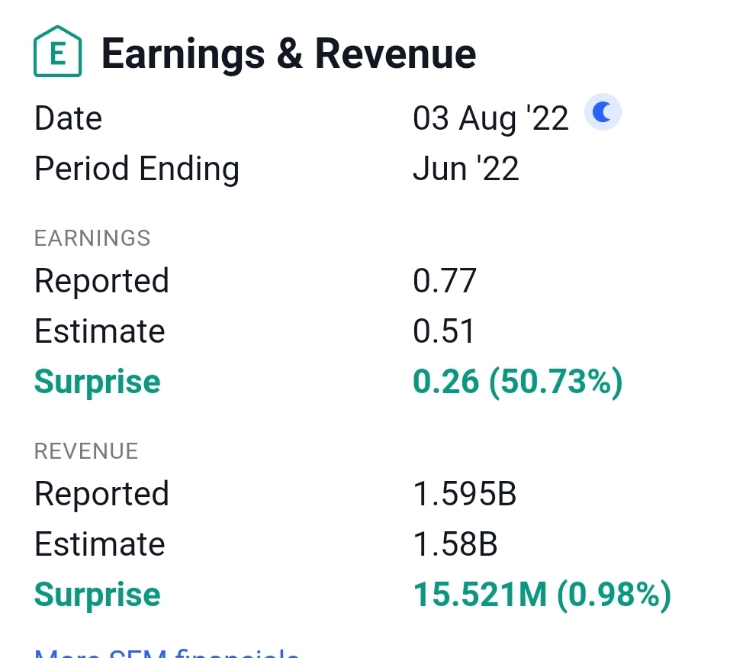Select the 03 Aug '22 date value
The width and height of the screenshot is (730, 658).
[490, 118]
